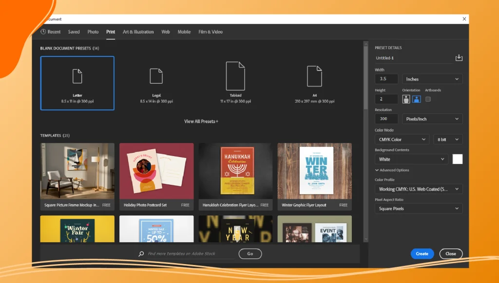Click the Find more templates search field
This screenshot has width=499, height=283.
click(191, 254)
